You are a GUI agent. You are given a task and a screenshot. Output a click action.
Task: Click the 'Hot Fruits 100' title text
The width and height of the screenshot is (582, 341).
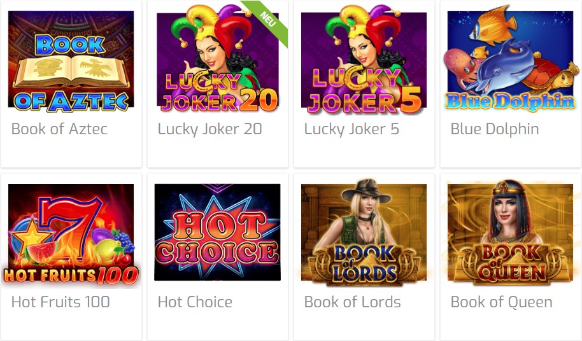tap(60, 302)
